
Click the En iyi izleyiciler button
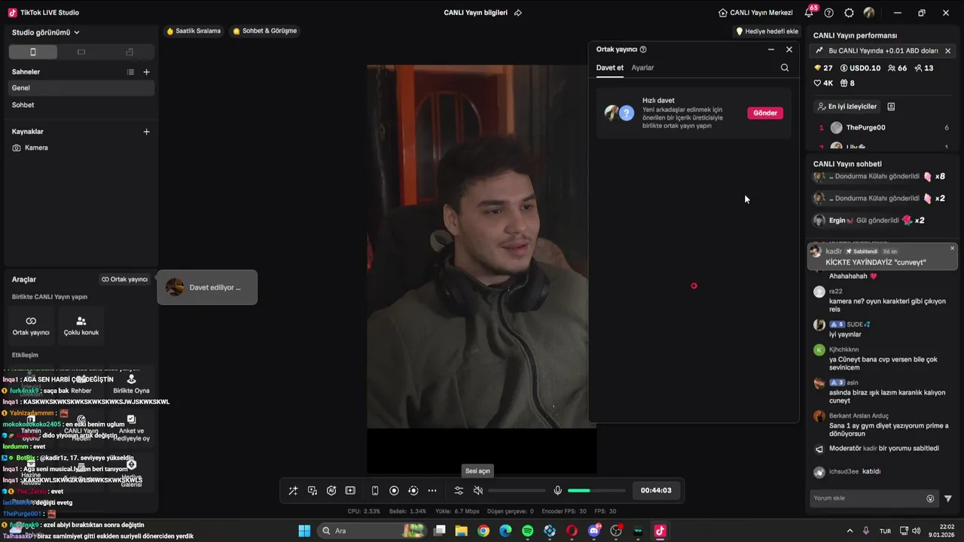point(847,107)
